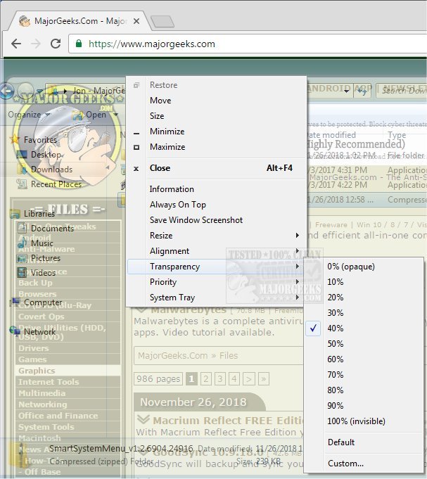The image size is (427, 479).
Task: Click the Explorer Search field
Action: pos(402,91)
